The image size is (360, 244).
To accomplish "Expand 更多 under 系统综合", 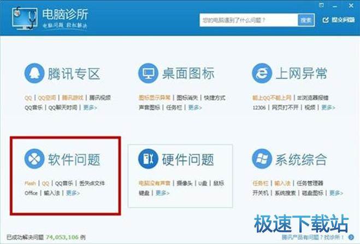I will [x=336, y=193].
